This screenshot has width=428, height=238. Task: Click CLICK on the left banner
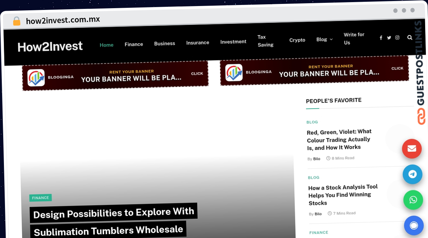(197, 74)
